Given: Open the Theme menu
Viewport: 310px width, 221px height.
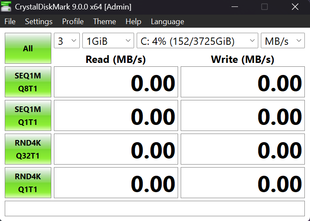Looking at the screenshot, I should (x=104, y=22).
